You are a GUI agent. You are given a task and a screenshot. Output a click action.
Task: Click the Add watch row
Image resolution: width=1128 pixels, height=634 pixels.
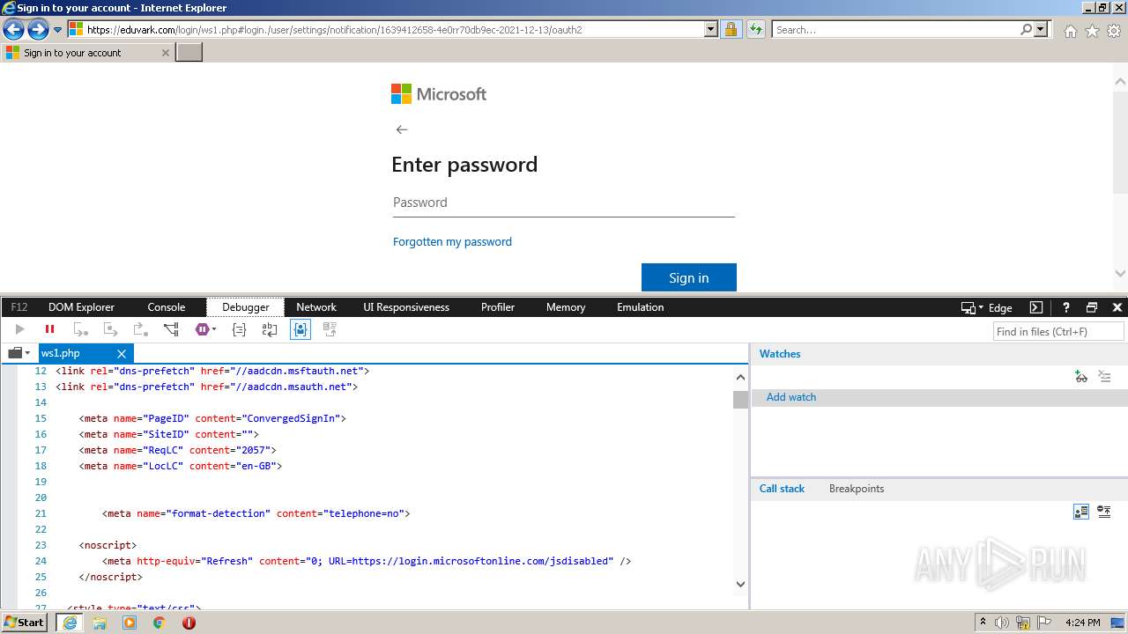tap(939, 397)
